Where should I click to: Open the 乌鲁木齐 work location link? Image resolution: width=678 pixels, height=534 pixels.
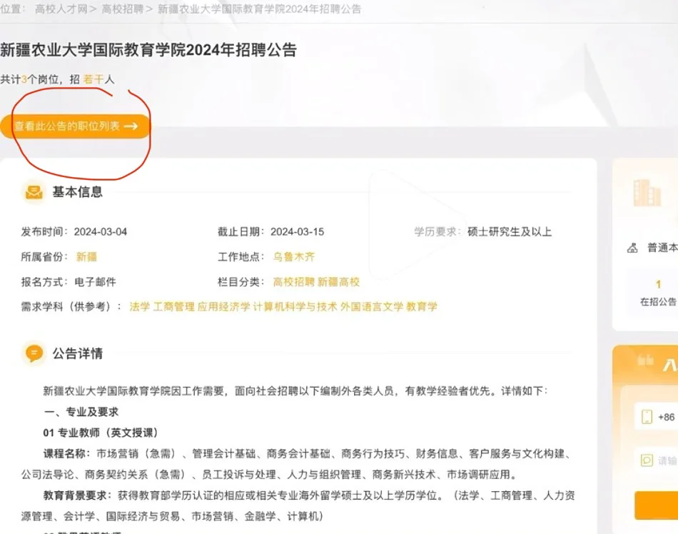click(294, 257)
